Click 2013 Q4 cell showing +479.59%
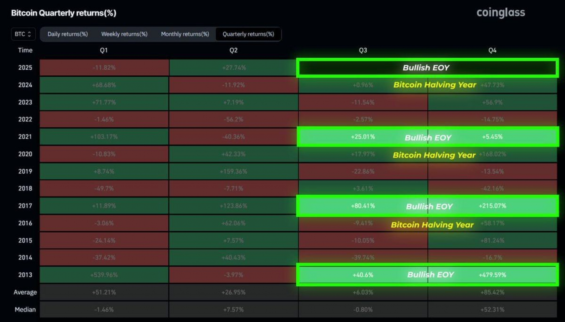This screenshot has width=565, height=322. [492, 275]
